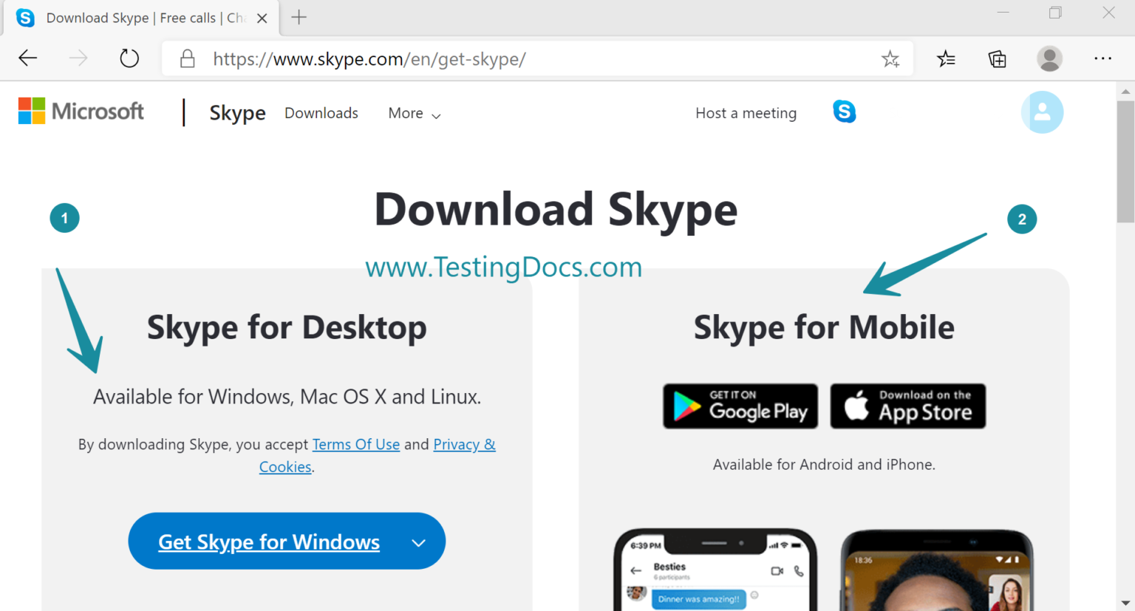The width and height of the screenshot is (1135, 611).
Task: Click the browser Collections icon
Action: (996, 58)
